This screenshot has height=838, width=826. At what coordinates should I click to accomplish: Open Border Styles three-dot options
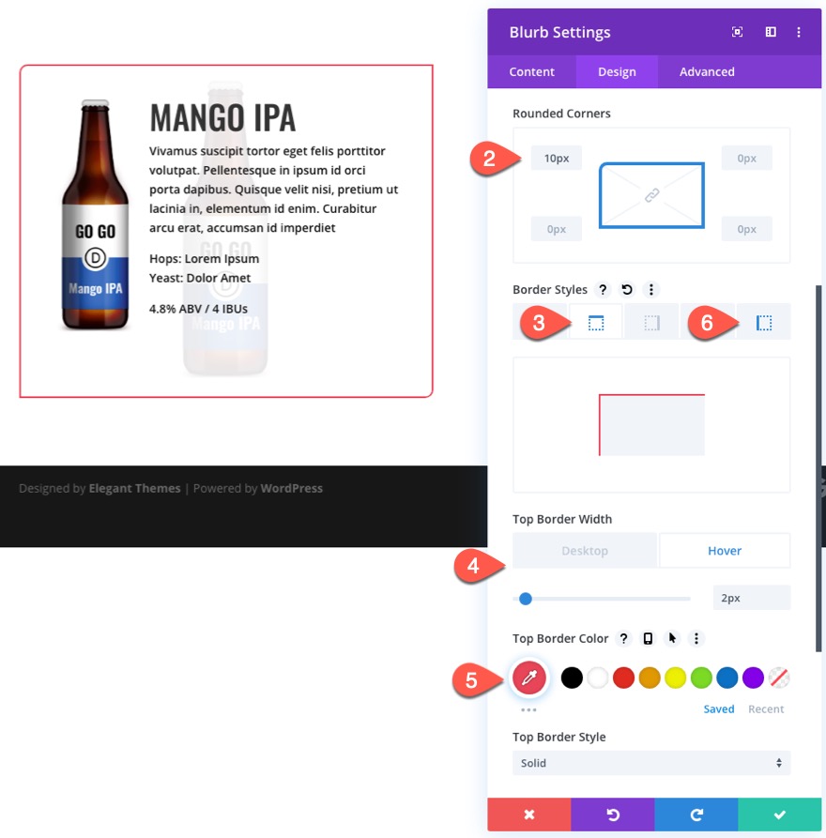click(x=650, y=290)
